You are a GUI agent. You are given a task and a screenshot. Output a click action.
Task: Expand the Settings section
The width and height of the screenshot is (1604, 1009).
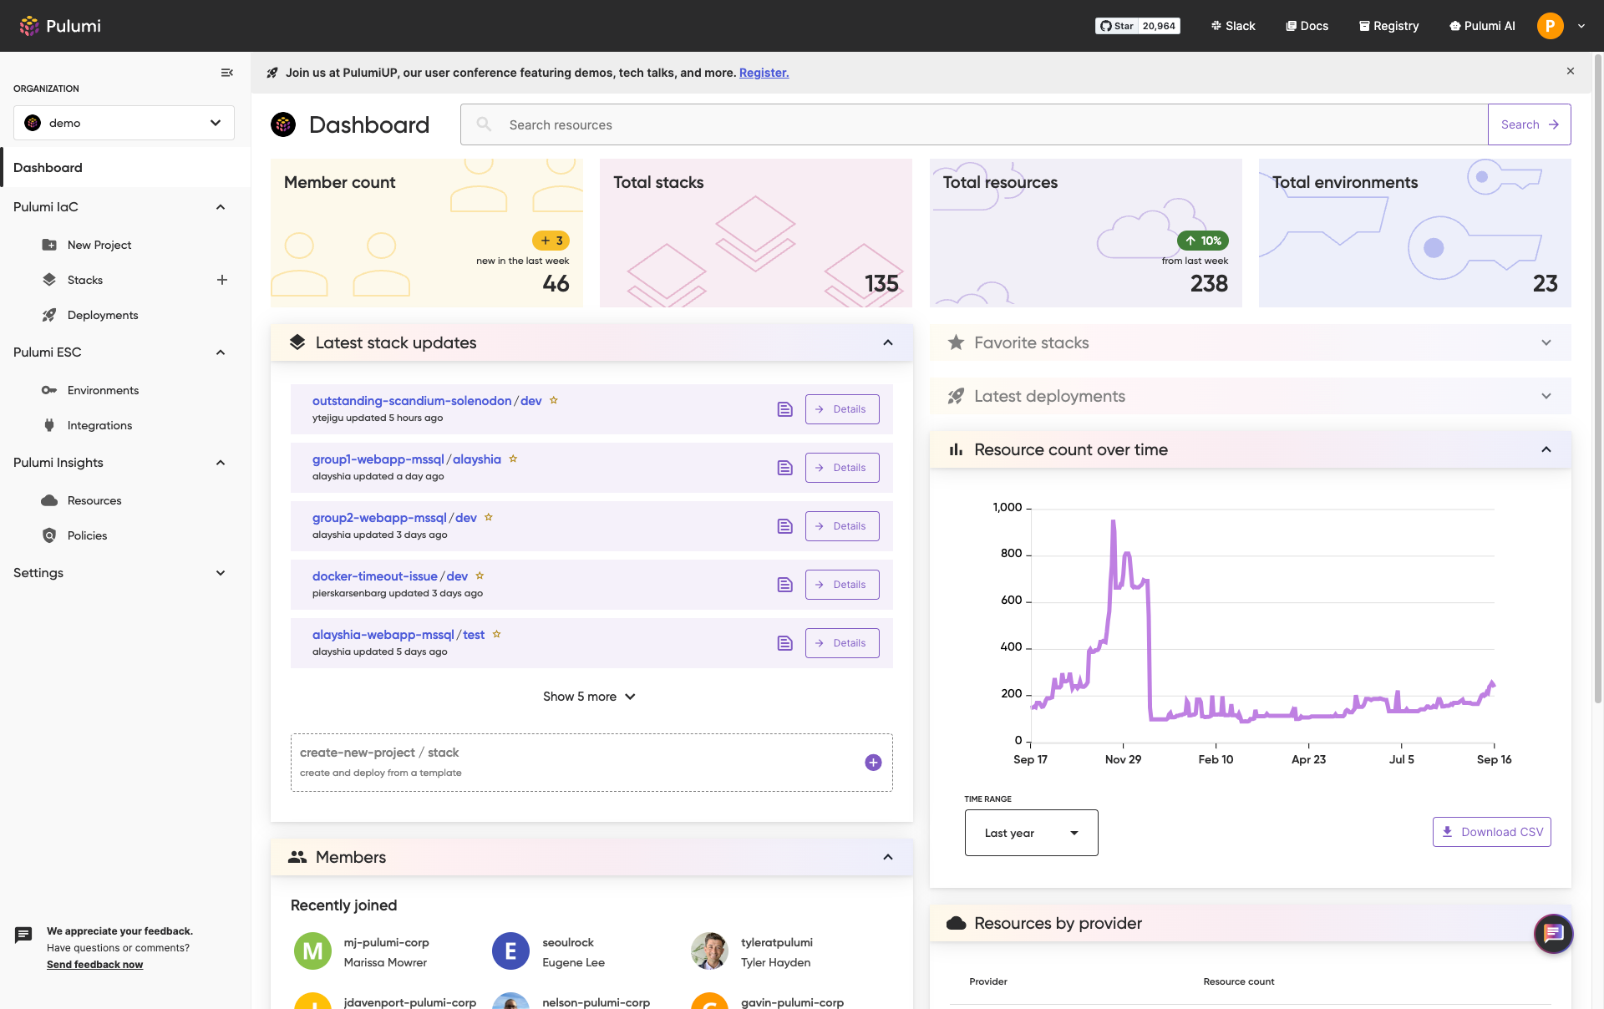click(x=221, y=573)
